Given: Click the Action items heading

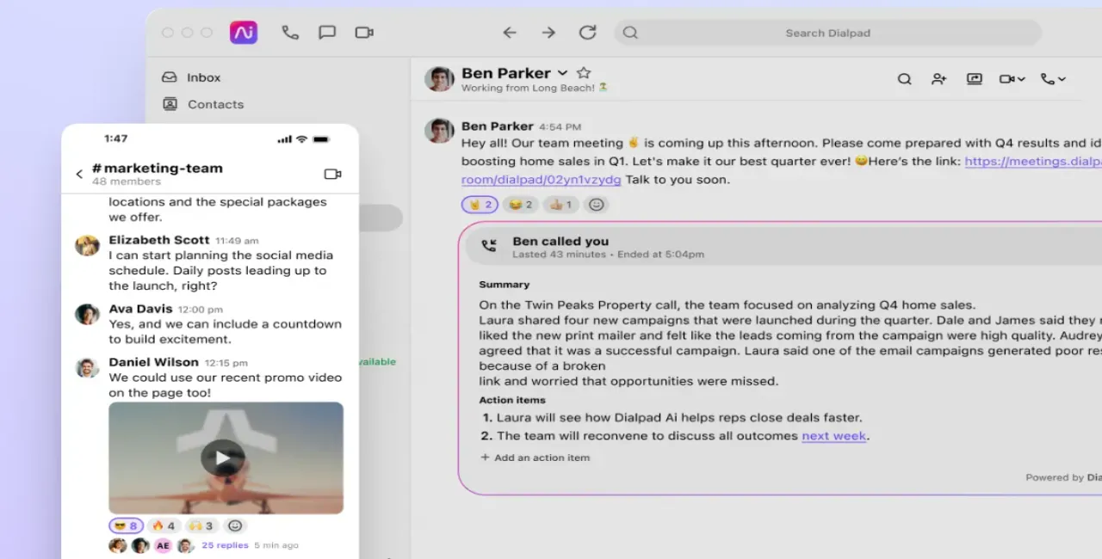Looking at the screenshot, I should 512,400.
